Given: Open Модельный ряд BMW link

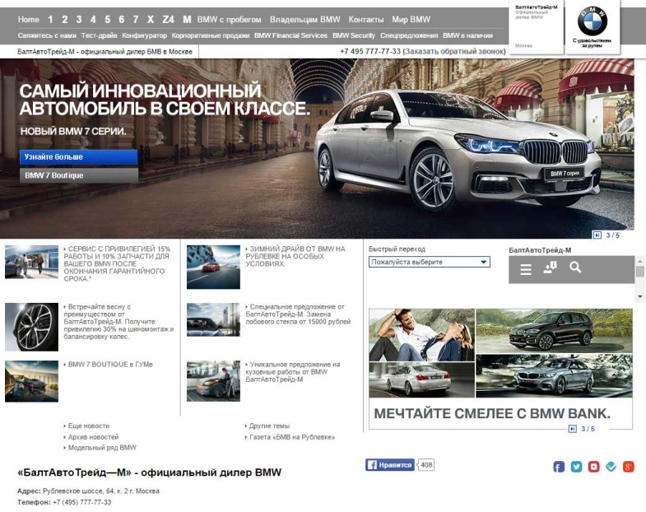Looking at the screenshot, I should tap(100, 448).
